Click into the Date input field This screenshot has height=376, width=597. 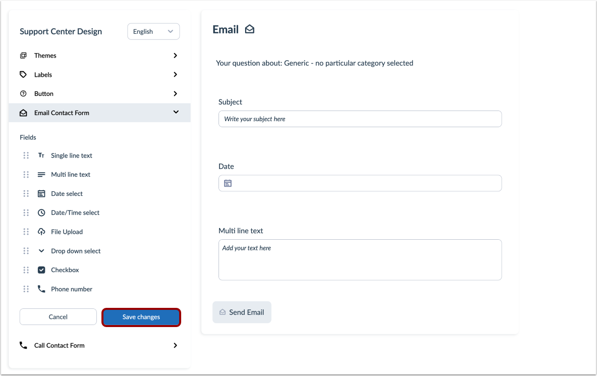(360, 183)
